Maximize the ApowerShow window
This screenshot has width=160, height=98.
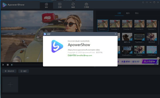tap(154, 2)
